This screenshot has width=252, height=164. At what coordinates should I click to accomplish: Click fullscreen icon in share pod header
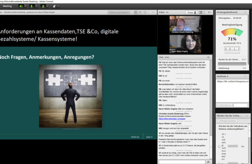point(145,12)
